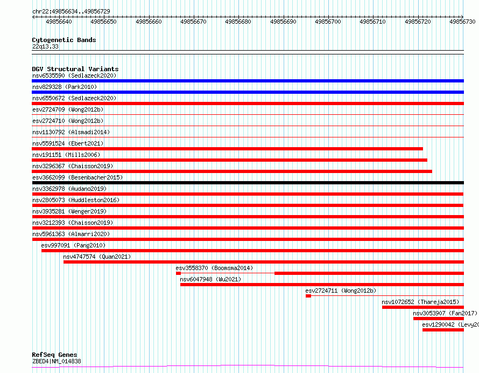Click ruler position 49856660
Viewport: 479px width, 373px height.
(x=149, y=22)
